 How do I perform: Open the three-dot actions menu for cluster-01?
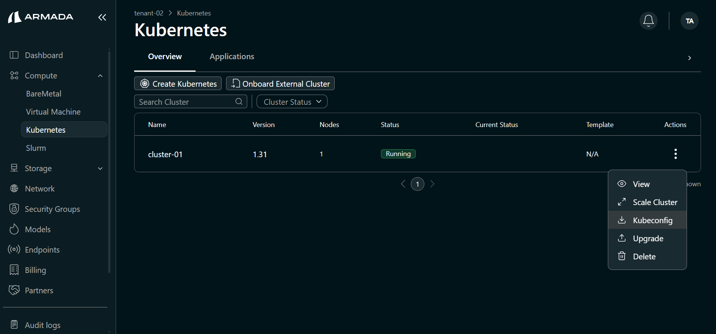676,154
